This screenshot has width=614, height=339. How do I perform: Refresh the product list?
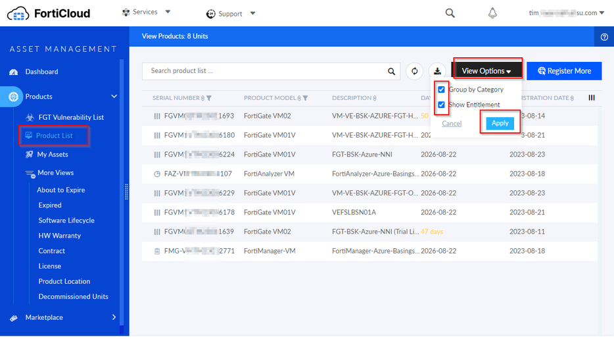(x=414, y=71)
